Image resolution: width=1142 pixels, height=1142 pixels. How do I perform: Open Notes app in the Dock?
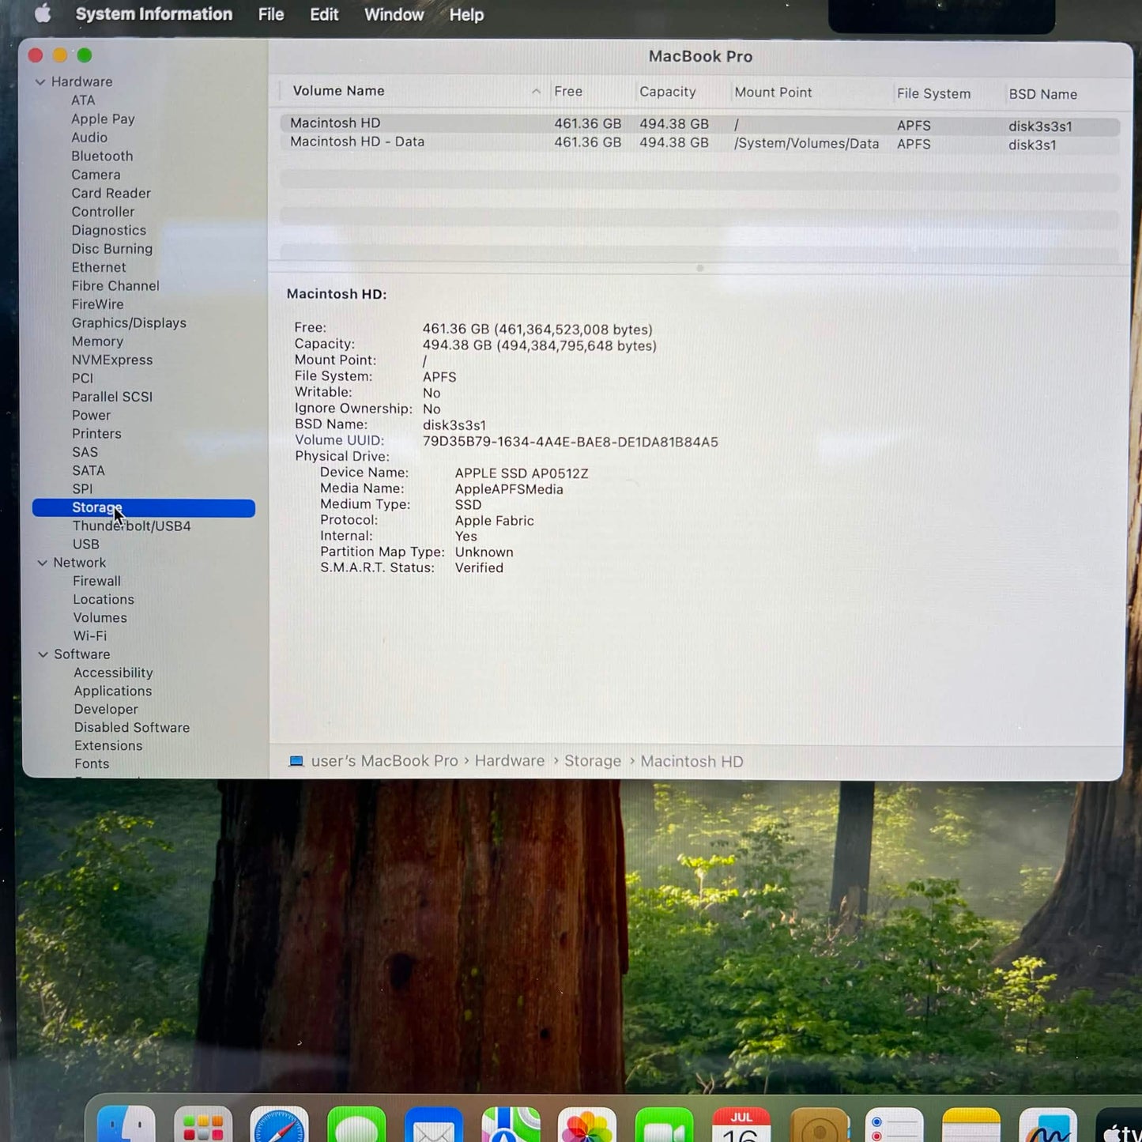(971, 1125)
